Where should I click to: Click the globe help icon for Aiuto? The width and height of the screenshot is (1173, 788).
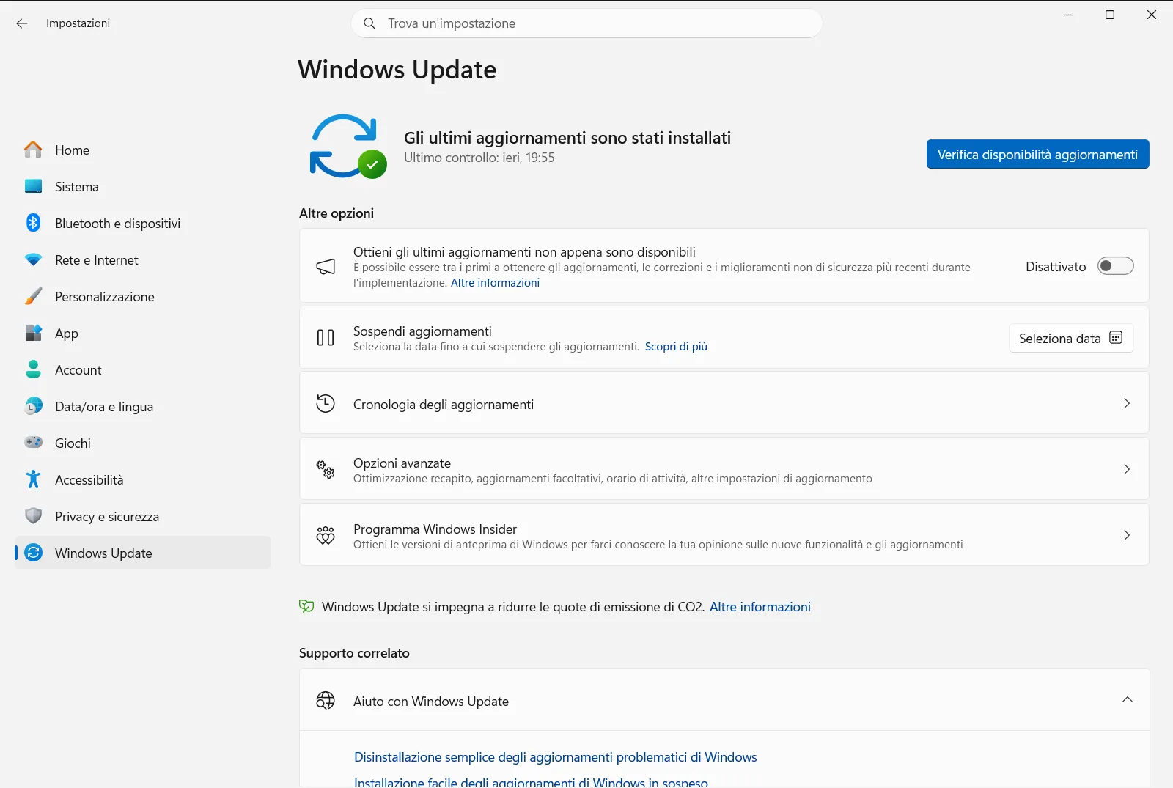(326, 701)
